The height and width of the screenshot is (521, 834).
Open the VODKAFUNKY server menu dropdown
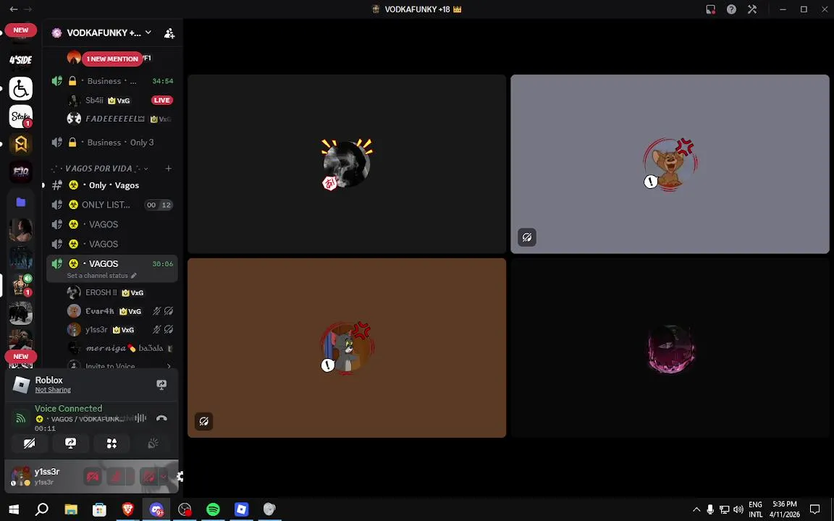(148, 33)
